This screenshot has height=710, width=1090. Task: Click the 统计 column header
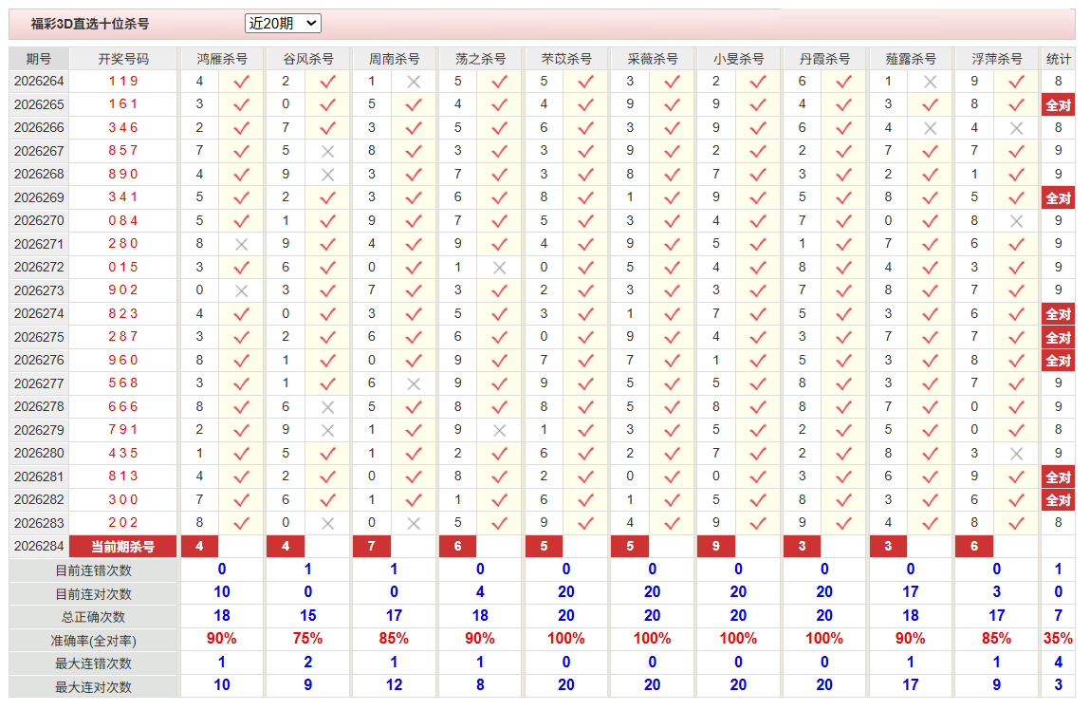click(x=1058, y=59)
